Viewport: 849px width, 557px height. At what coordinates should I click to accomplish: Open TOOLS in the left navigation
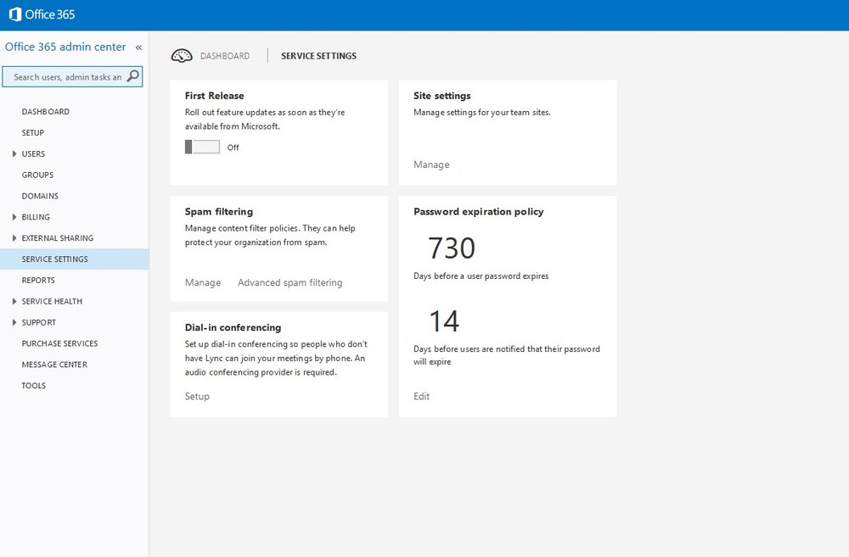point(34,386)
